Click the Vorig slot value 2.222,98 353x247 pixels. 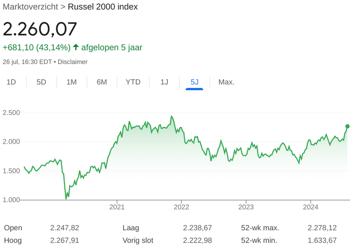pos(198,241)
